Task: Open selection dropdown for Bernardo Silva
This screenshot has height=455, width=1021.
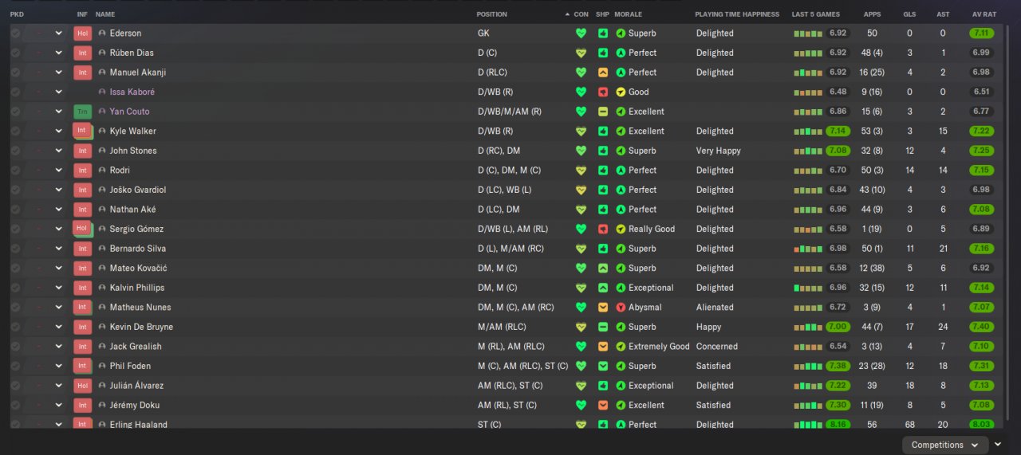Action: point(58,249)
